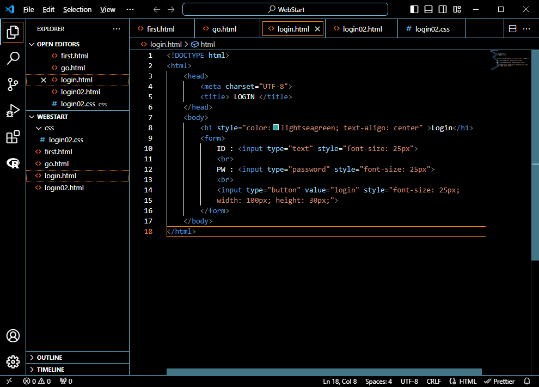Screen dimensions: 539x387
Task: Go forward with the right arrow
Action: [171, 10]
